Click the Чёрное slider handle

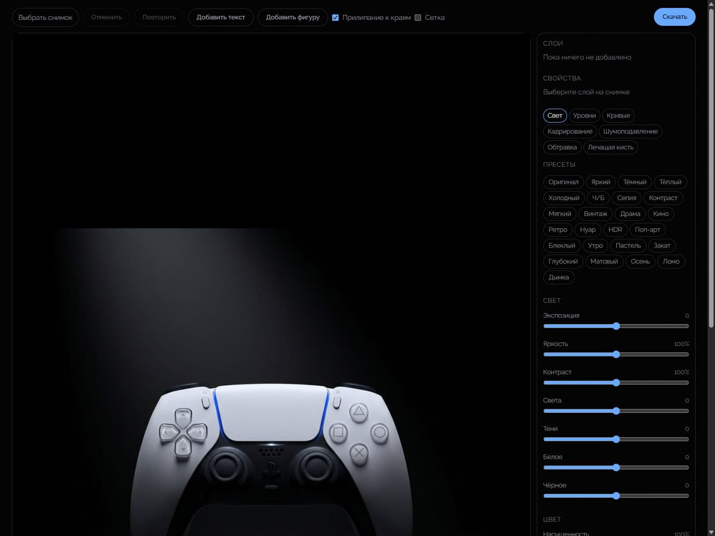(x=616, y=496)
